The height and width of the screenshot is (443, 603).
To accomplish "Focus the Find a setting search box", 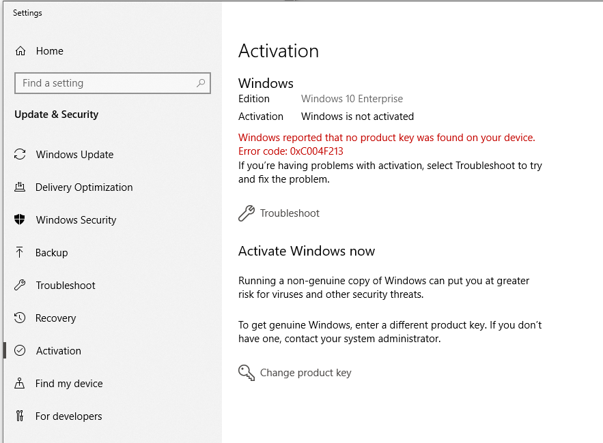I will click(x=112, y=83).
